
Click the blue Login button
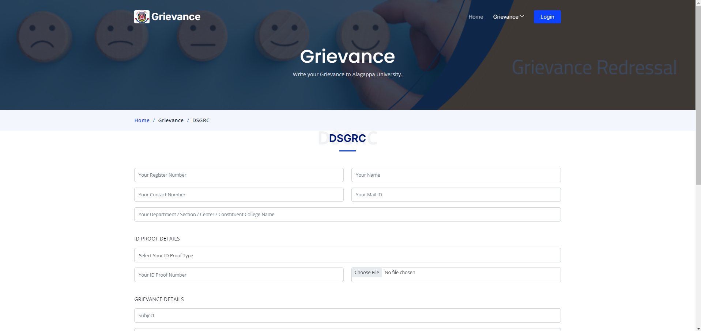click(547, 17)
